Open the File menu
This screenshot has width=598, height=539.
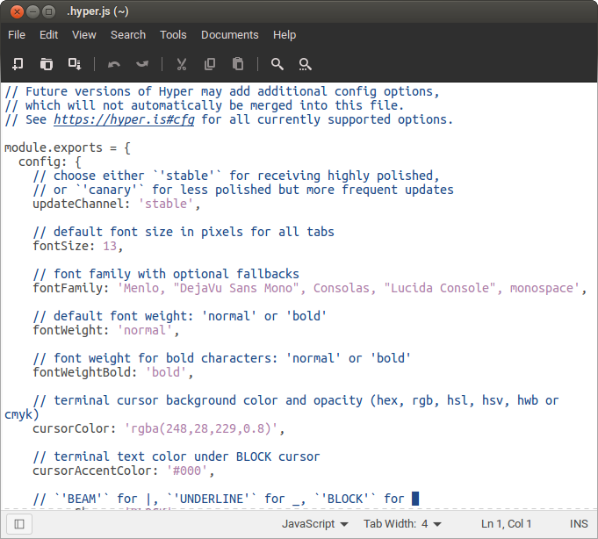point(17,35)
